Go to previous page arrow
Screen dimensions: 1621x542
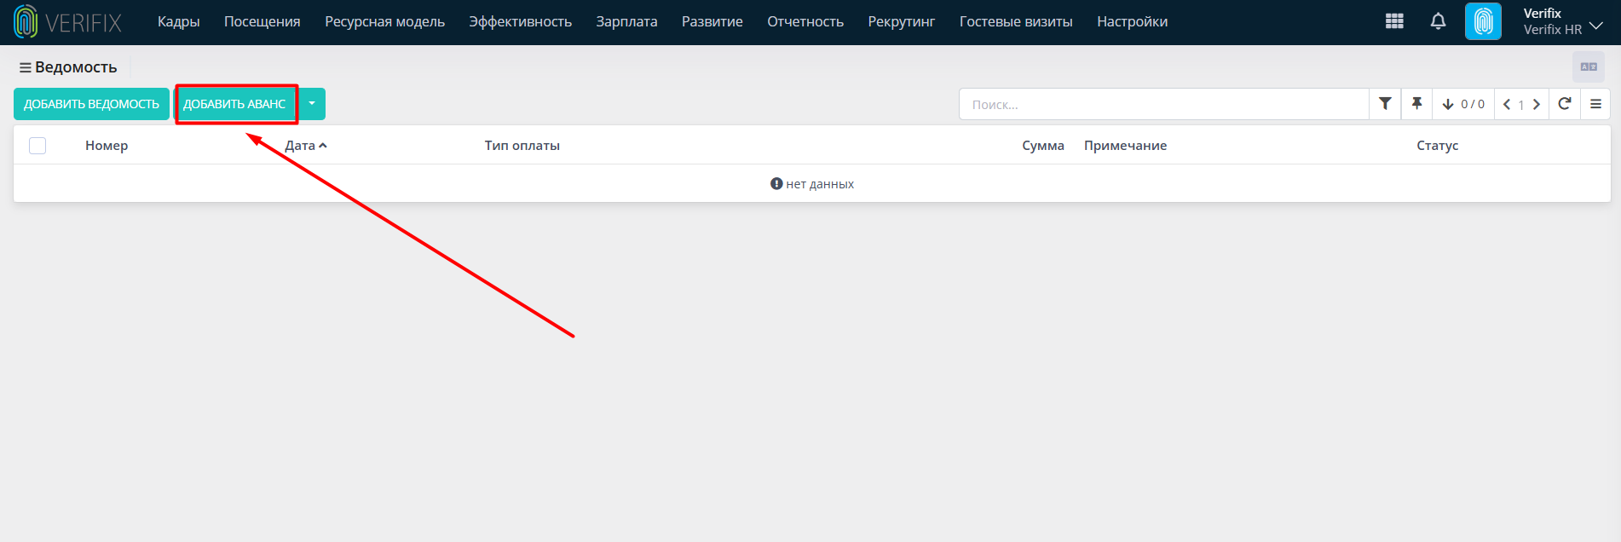pyautogui.click(x=1507, y=104)
